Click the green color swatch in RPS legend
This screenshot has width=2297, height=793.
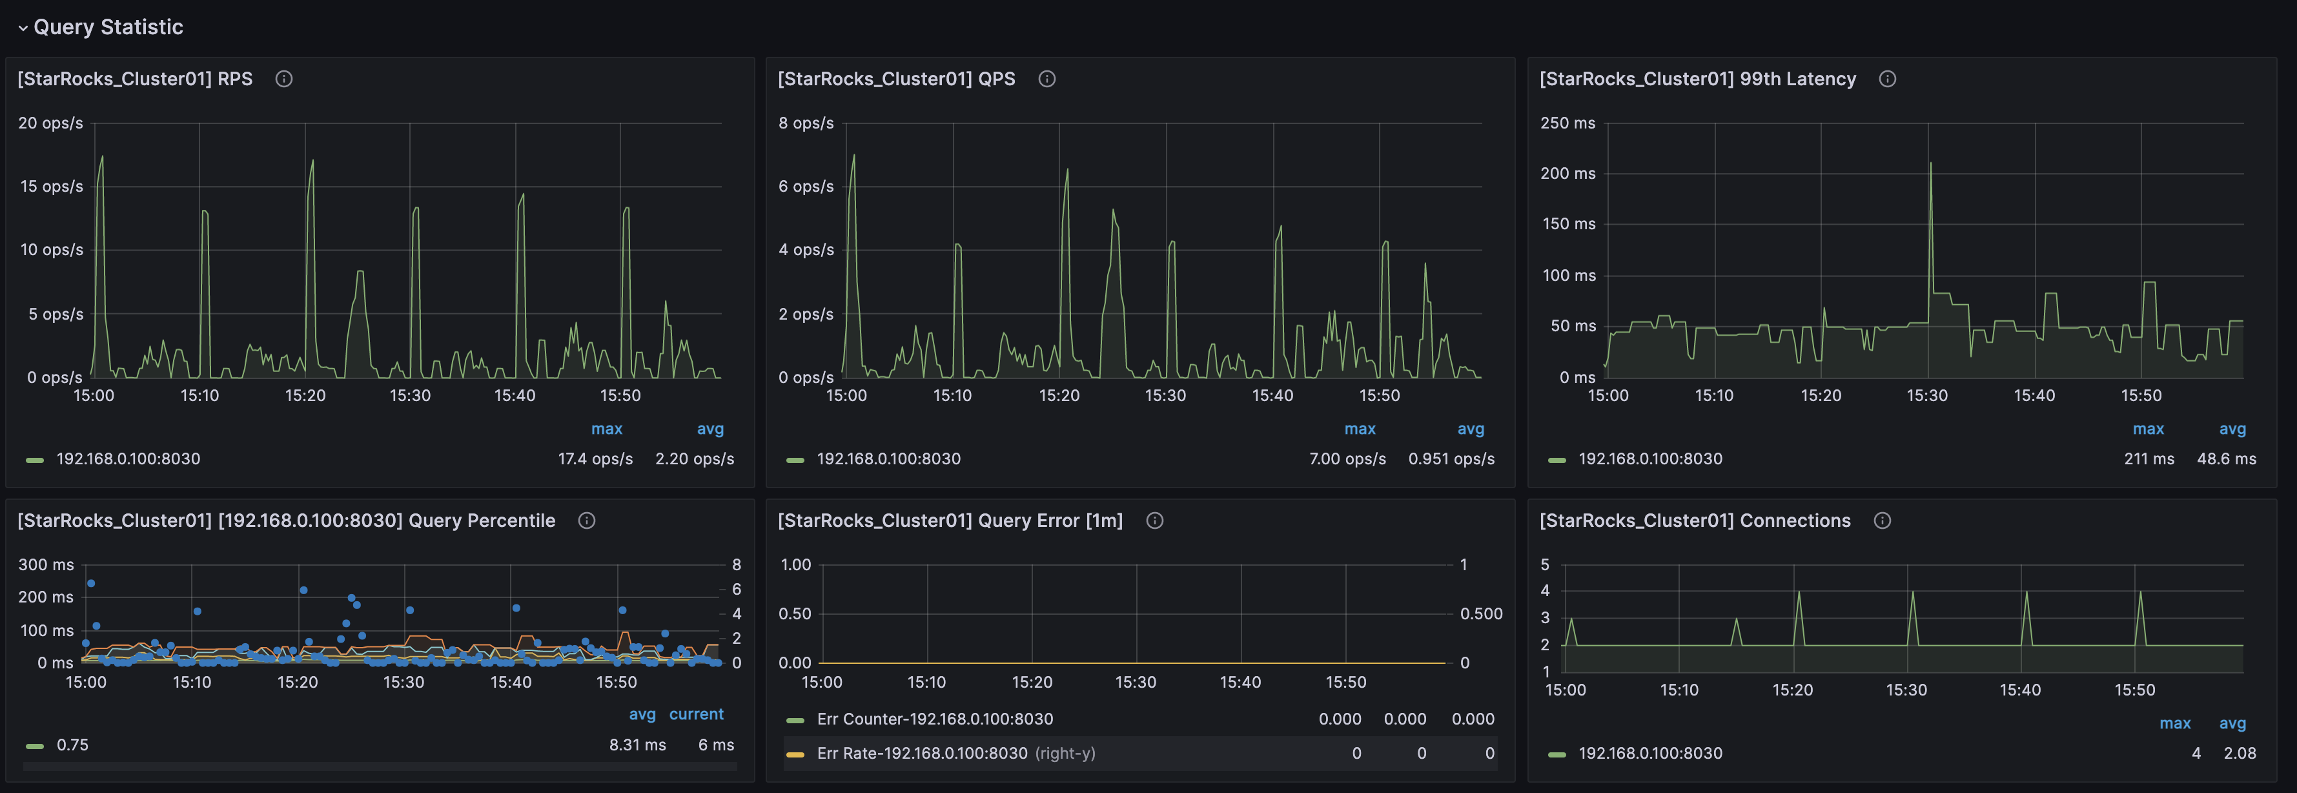35,460
